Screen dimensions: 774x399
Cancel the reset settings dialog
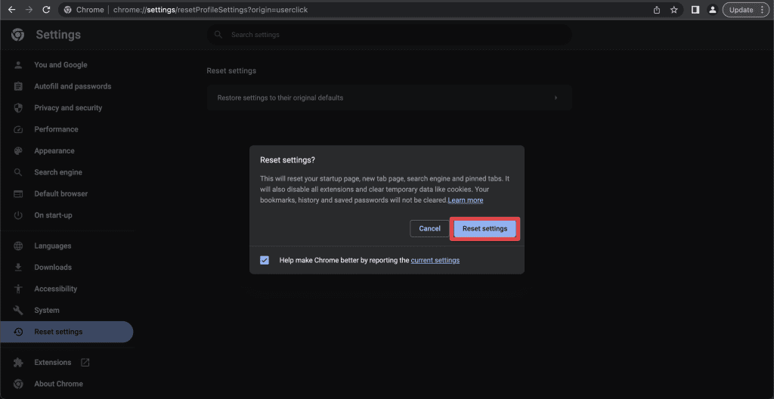[x=429, y=228]
